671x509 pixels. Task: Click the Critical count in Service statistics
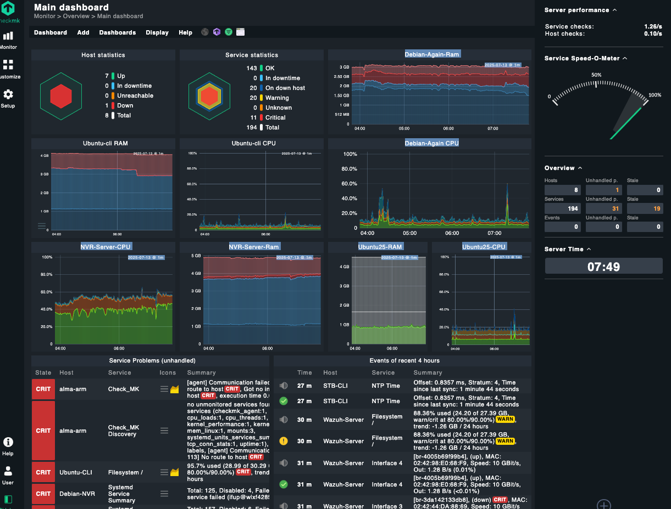253,117
